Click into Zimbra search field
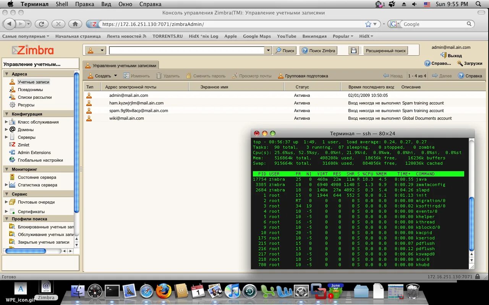This screenshot has width=489, height=305. click(187, 50)
